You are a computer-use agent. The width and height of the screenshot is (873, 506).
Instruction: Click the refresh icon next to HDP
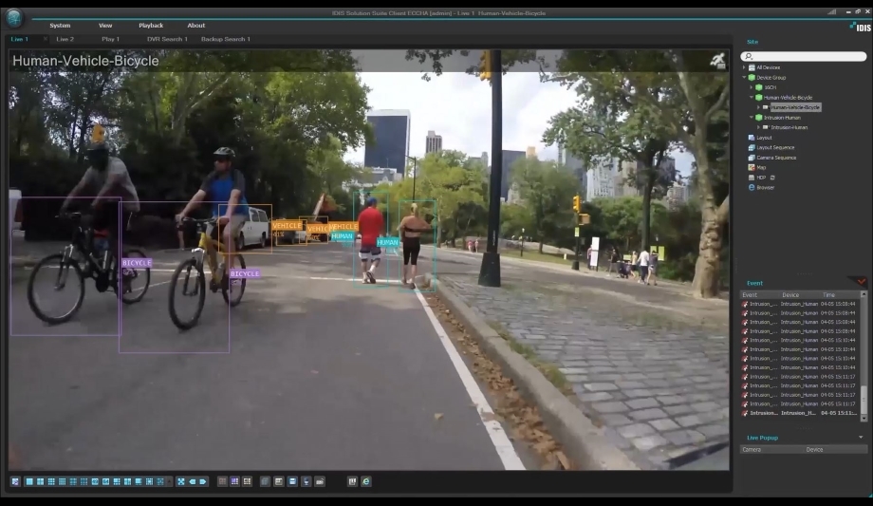click(x=772, y=178)
